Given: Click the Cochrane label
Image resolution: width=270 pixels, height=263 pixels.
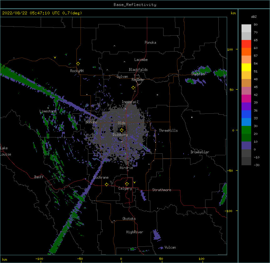Looking at the screenshot, I should click(101, 177).
